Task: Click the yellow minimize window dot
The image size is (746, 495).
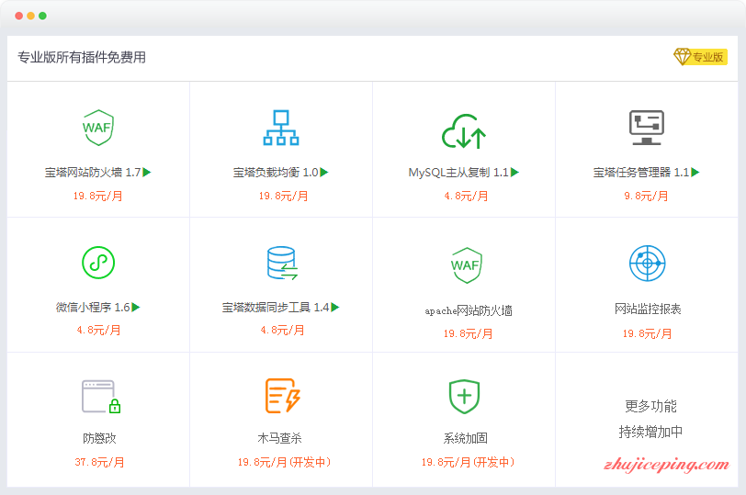Action: tap(31, 16)
